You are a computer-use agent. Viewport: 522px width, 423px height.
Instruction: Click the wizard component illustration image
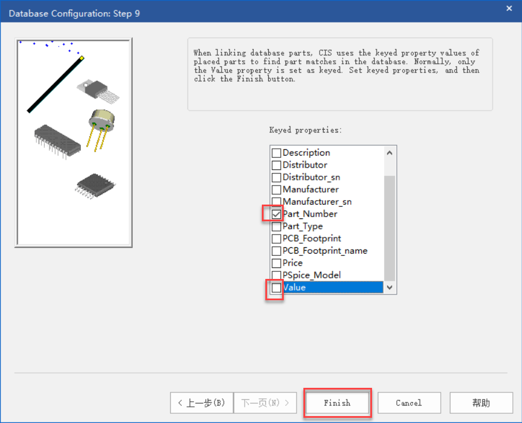coord(73,142)
